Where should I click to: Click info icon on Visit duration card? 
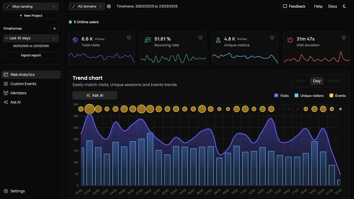pyautogui.click(x=344, y=38)
